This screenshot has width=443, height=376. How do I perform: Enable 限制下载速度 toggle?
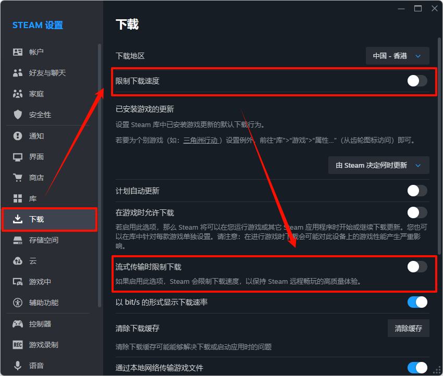point(416,80)
